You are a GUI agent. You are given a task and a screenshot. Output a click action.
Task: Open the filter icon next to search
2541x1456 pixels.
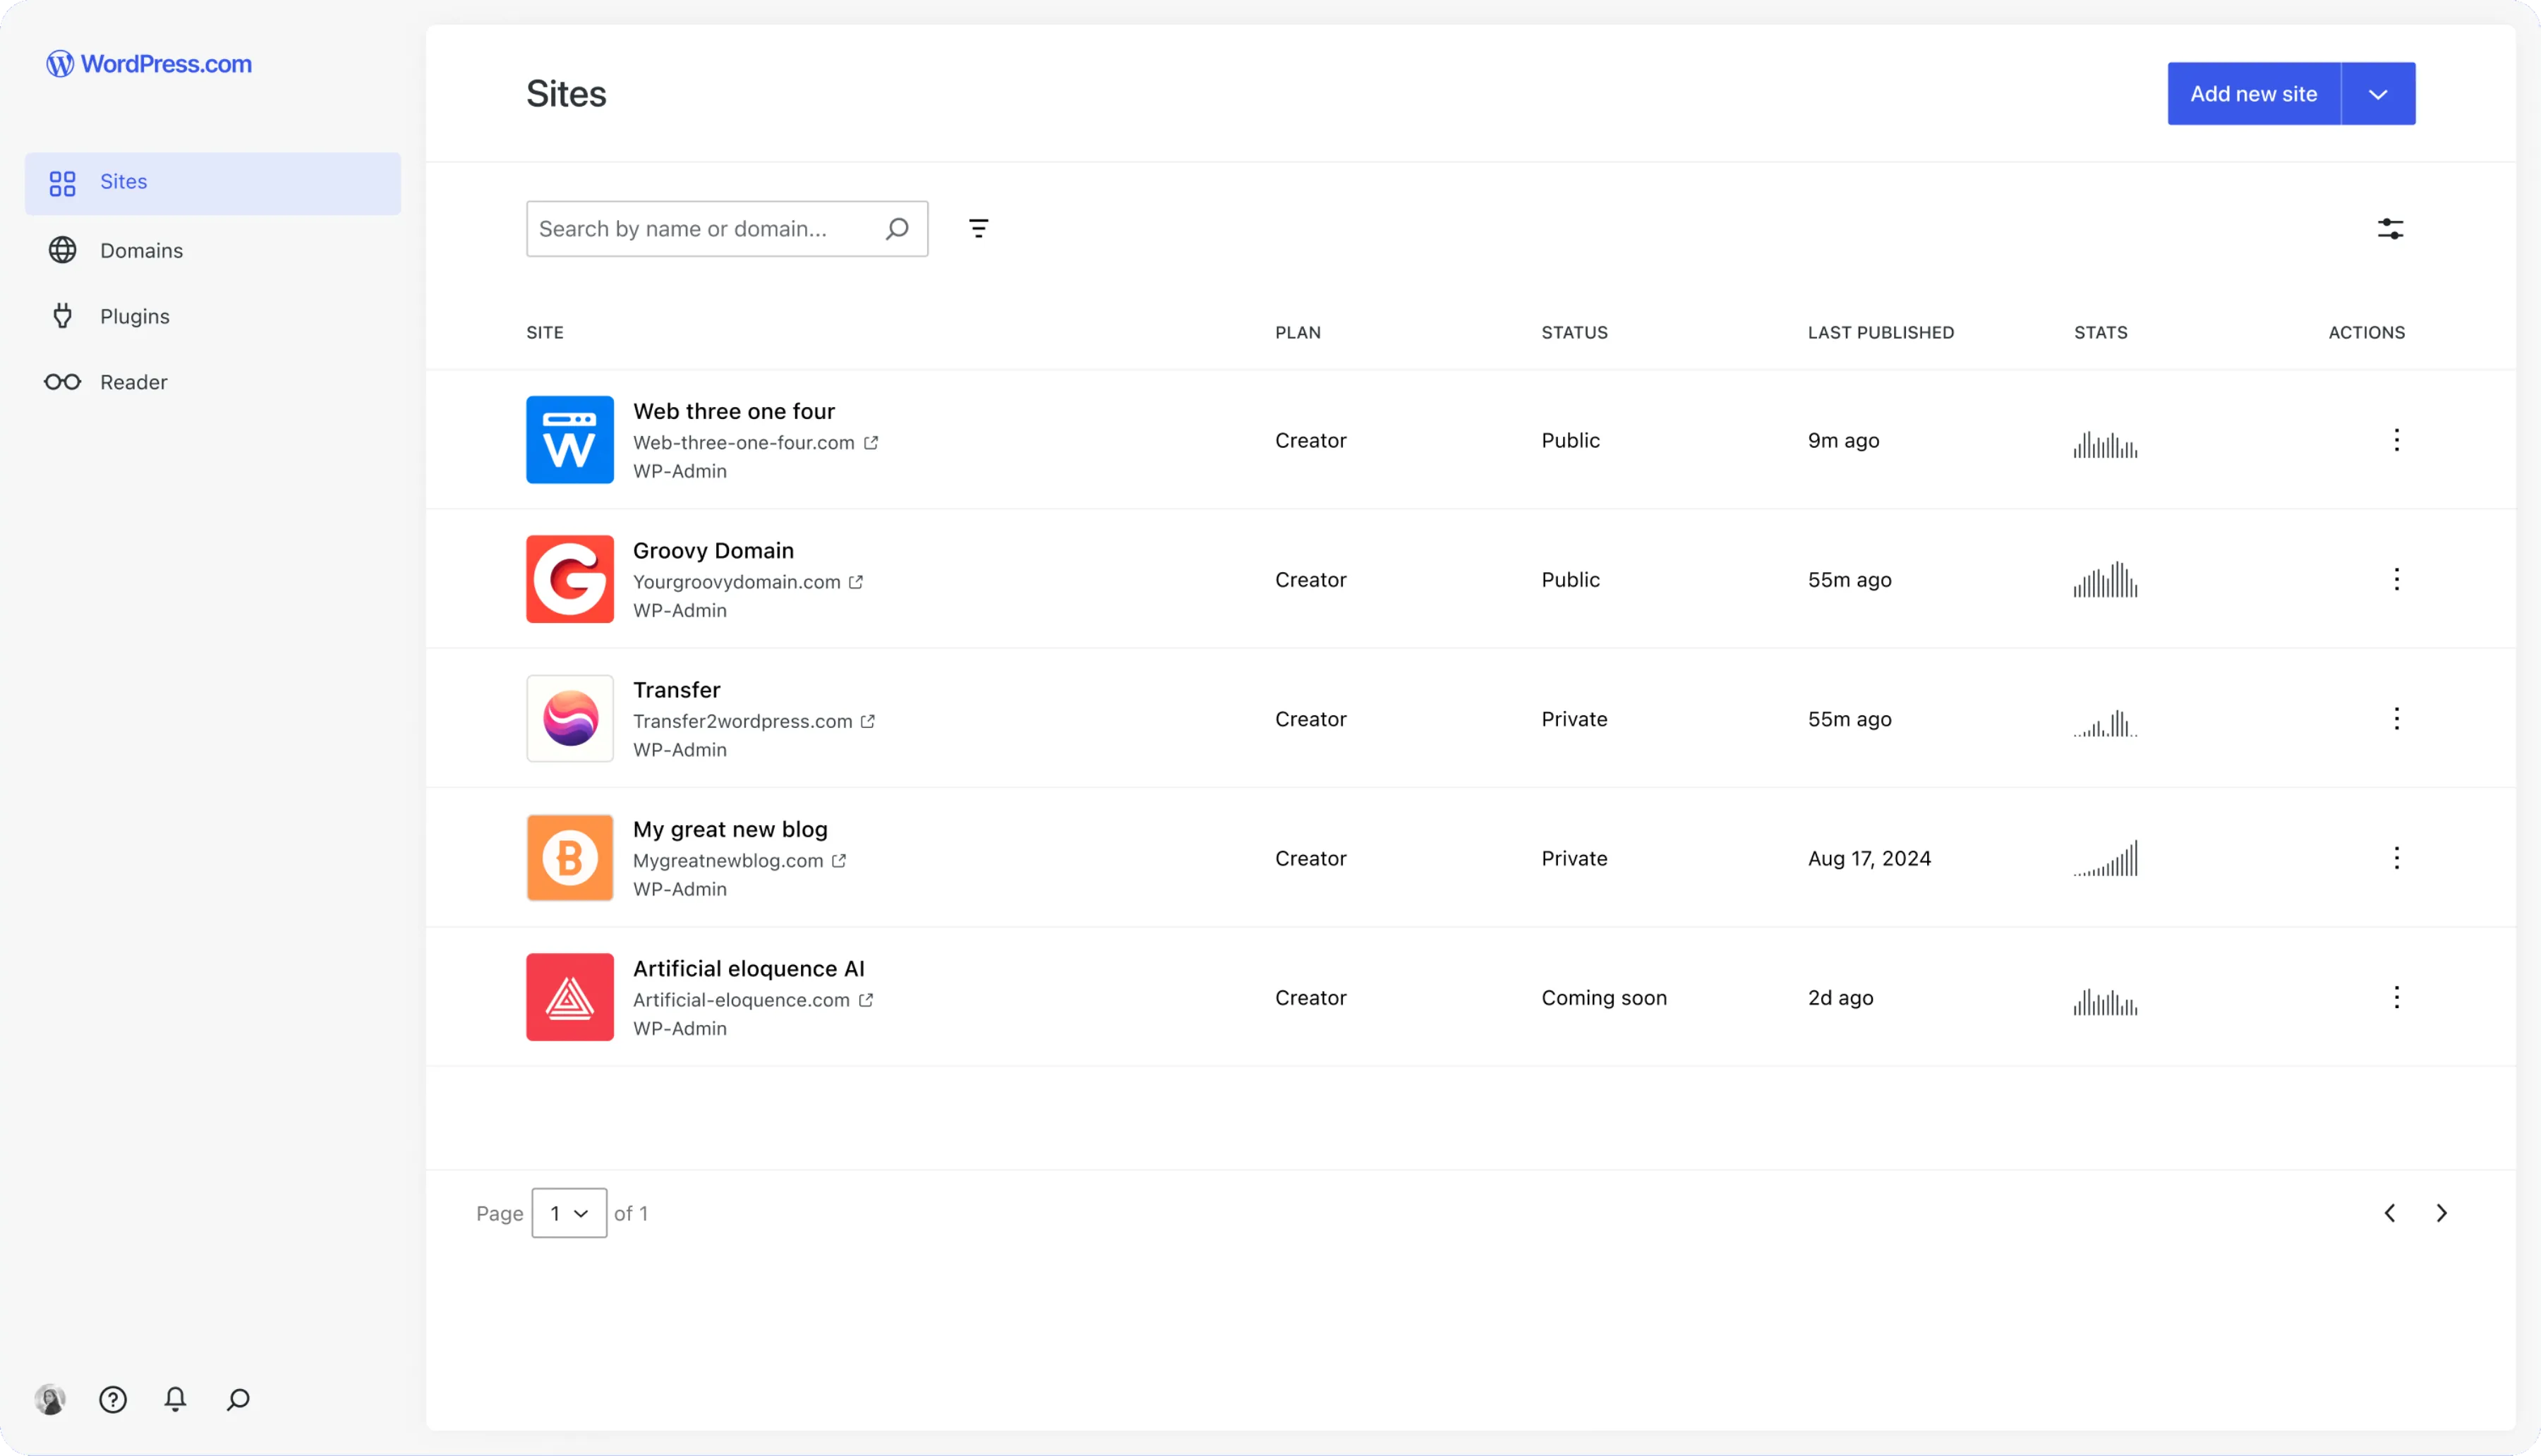(x=979, y=229)
